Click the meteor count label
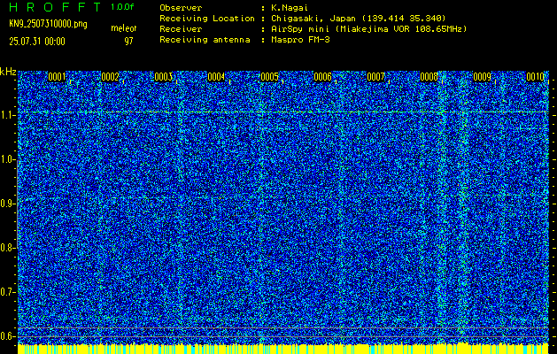557x354 pixels. click(124, 28)
